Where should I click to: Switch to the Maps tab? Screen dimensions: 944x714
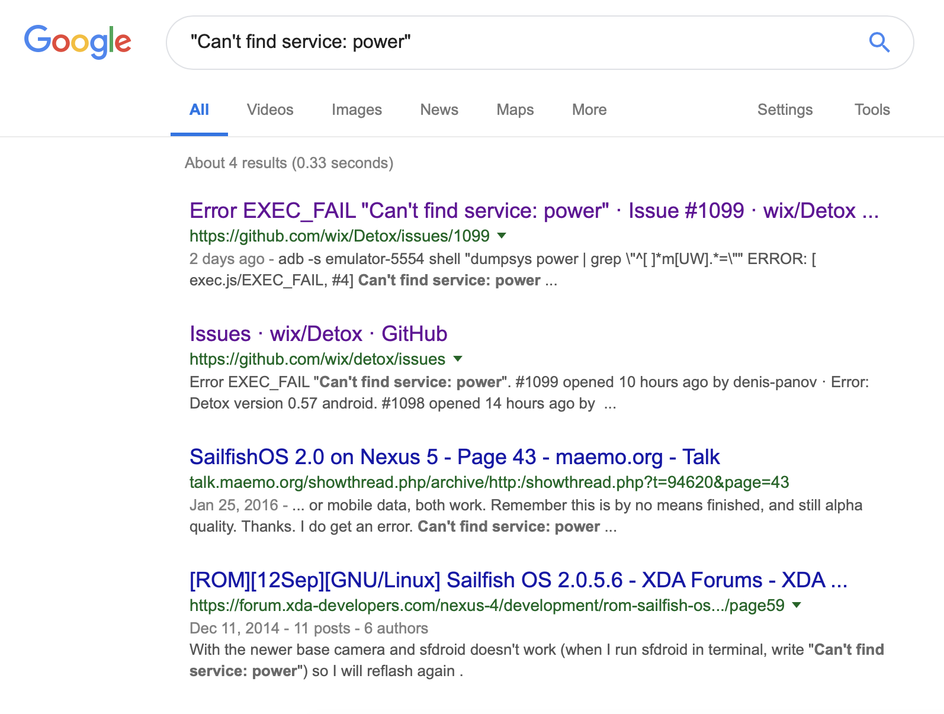coord(514,110)
